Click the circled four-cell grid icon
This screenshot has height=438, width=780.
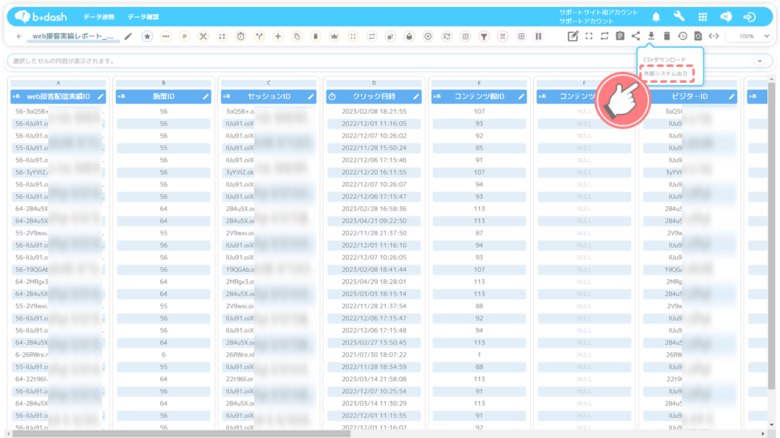521,36
